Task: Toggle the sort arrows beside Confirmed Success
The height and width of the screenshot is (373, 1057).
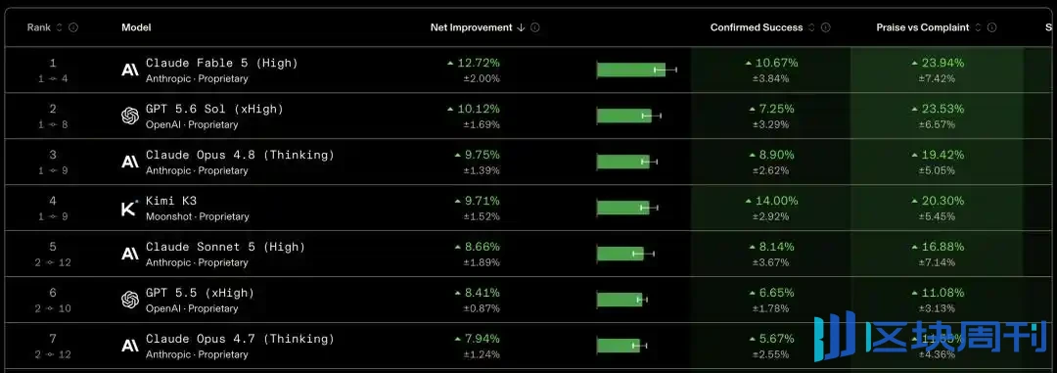Action: [x=811, y=27]
